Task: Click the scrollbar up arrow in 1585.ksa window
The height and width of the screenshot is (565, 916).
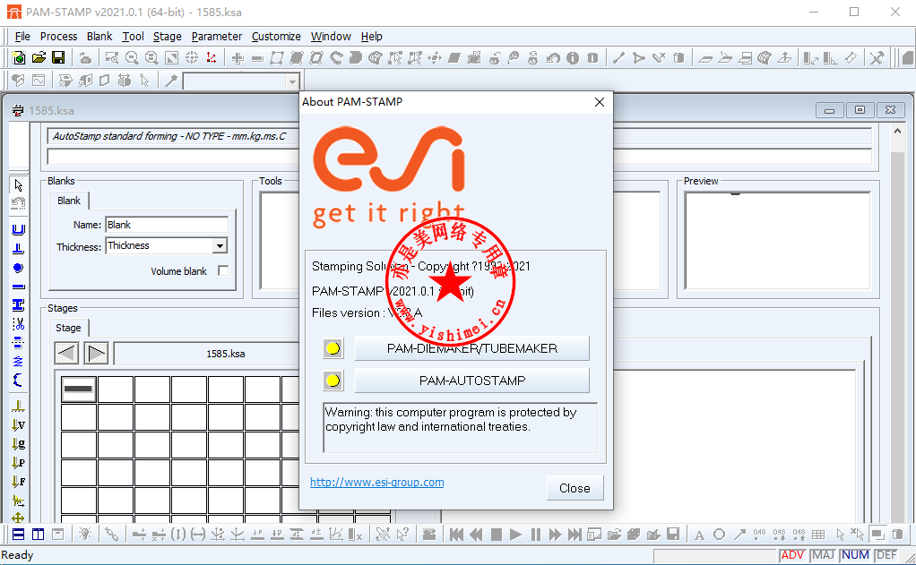Action: tap(897, 132)
